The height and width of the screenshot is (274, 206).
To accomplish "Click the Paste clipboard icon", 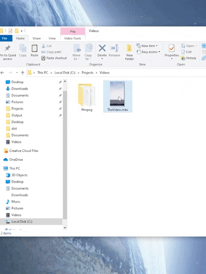I will (x=34, y=49).
